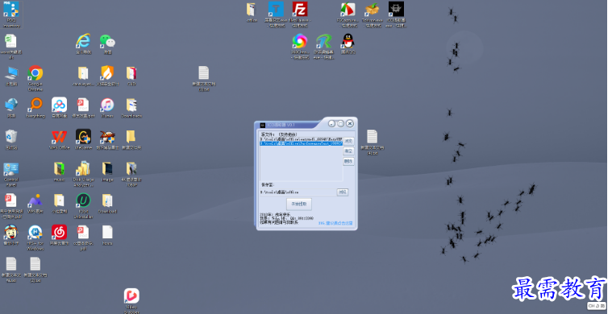Open the FSCapture shortcut icon

[348, 9]
